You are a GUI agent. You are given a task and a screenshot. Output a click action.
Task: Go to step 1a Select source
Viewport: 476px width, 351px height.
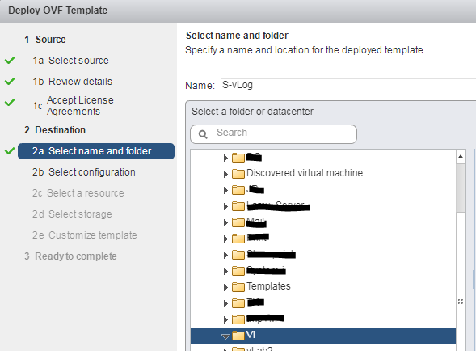pyautogui.click(x=71, y=61)
